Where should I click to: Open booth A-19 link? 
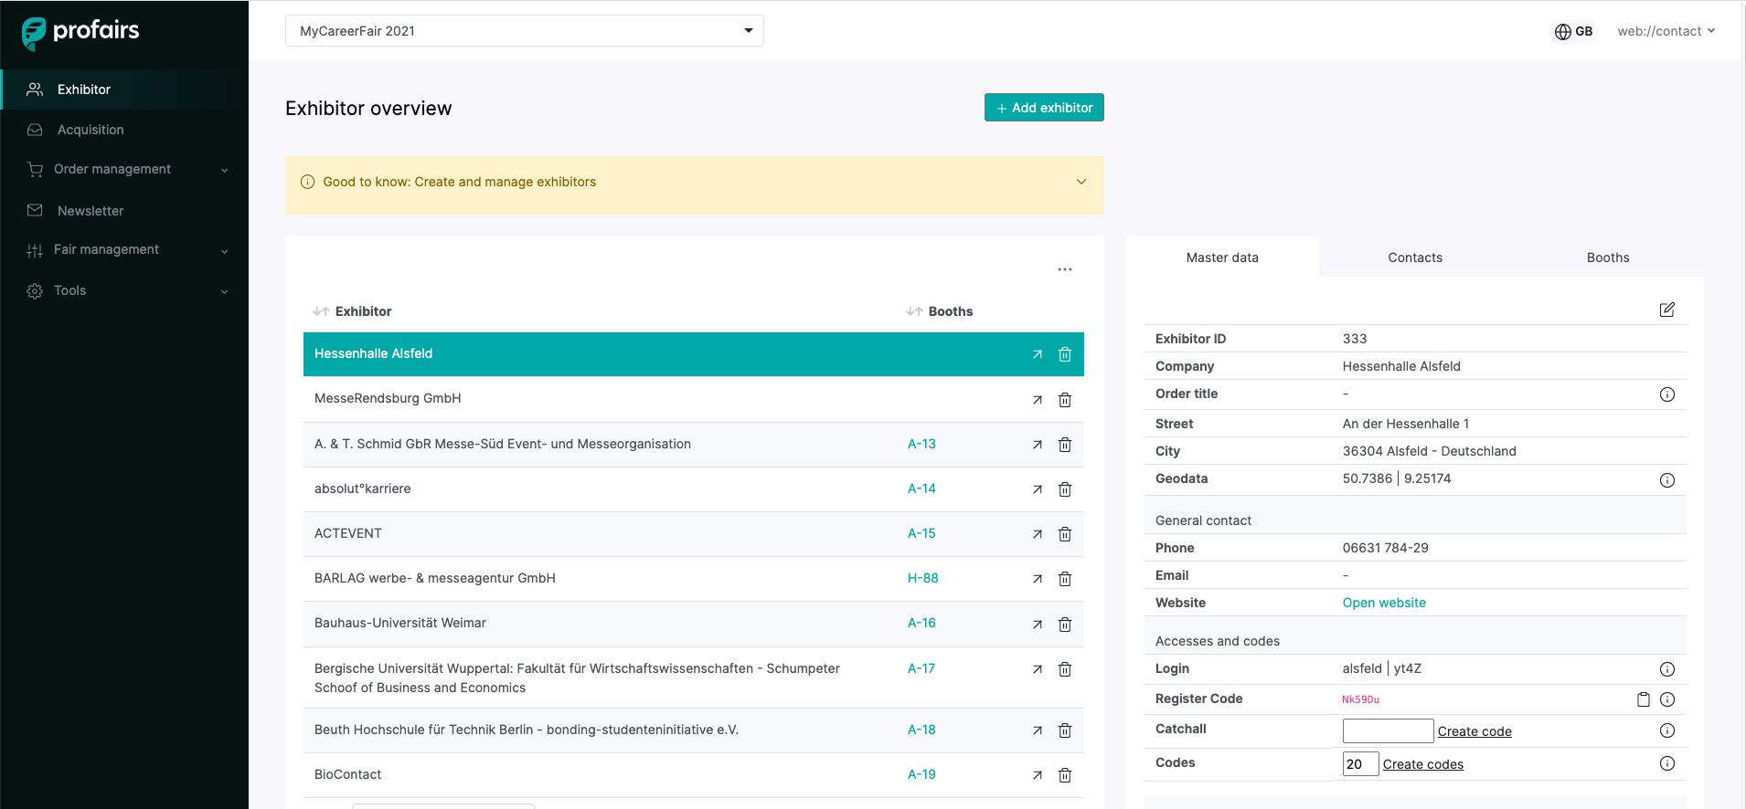[921, 774]
